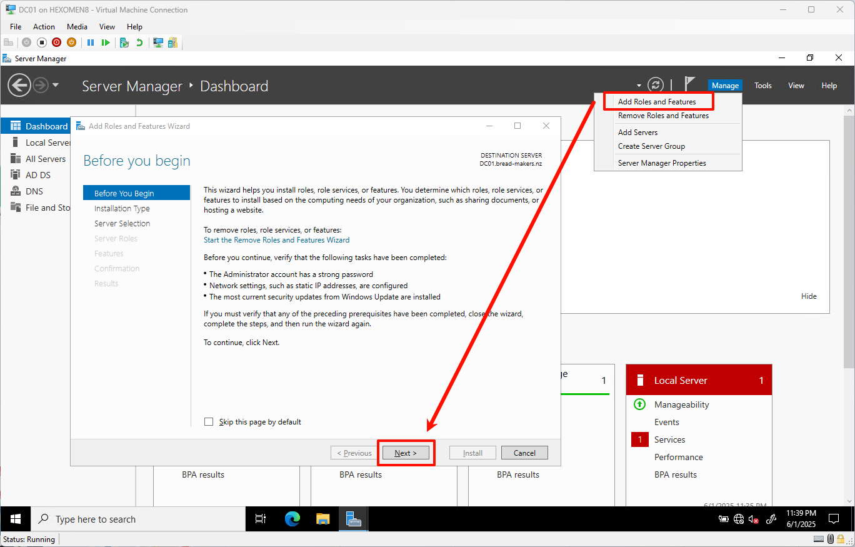Open the navigation history dropdown arrow

pyautogui.click(x=56, y=85)
